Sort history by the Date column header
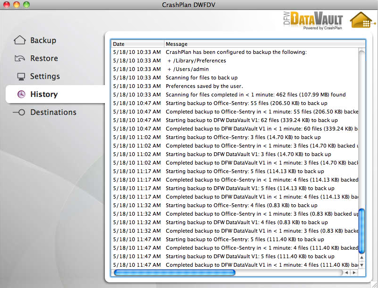This screenshot has width=378, height=288. pos(137,44)
